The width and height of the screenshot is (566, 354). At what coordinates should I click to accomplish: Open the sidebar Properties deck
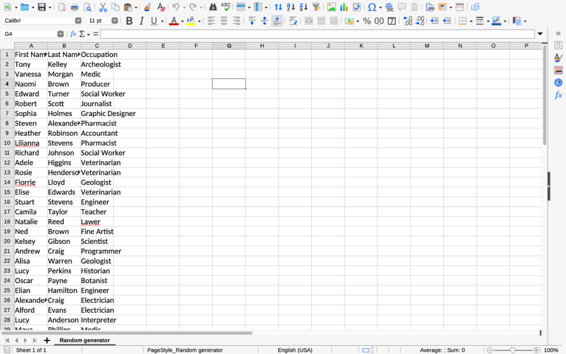tap(558, 45)
